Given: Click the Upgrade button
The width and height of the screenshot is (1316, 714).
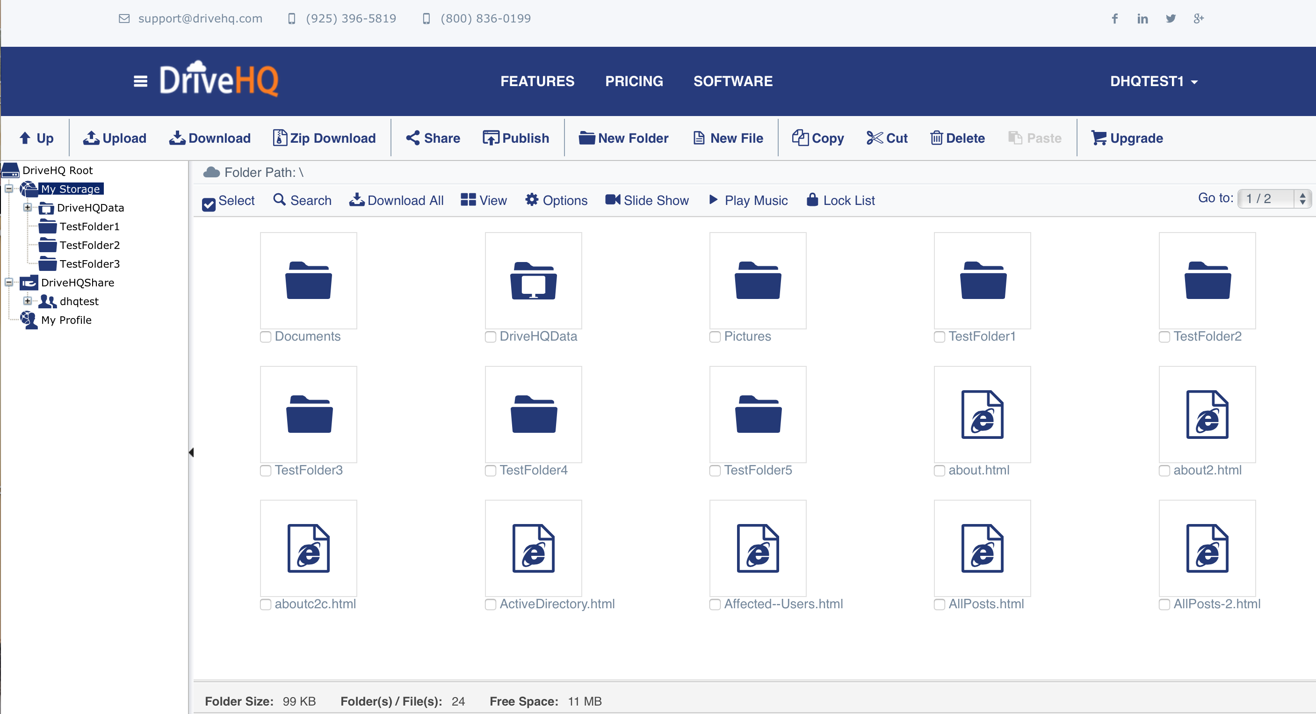Looking at the screenshot, I should click(x=1127, y=138).
